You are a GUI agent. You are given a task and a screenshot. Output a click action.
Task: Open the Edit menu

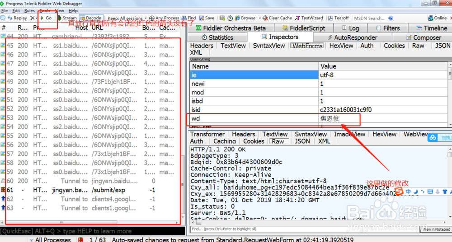click(16, 11)
